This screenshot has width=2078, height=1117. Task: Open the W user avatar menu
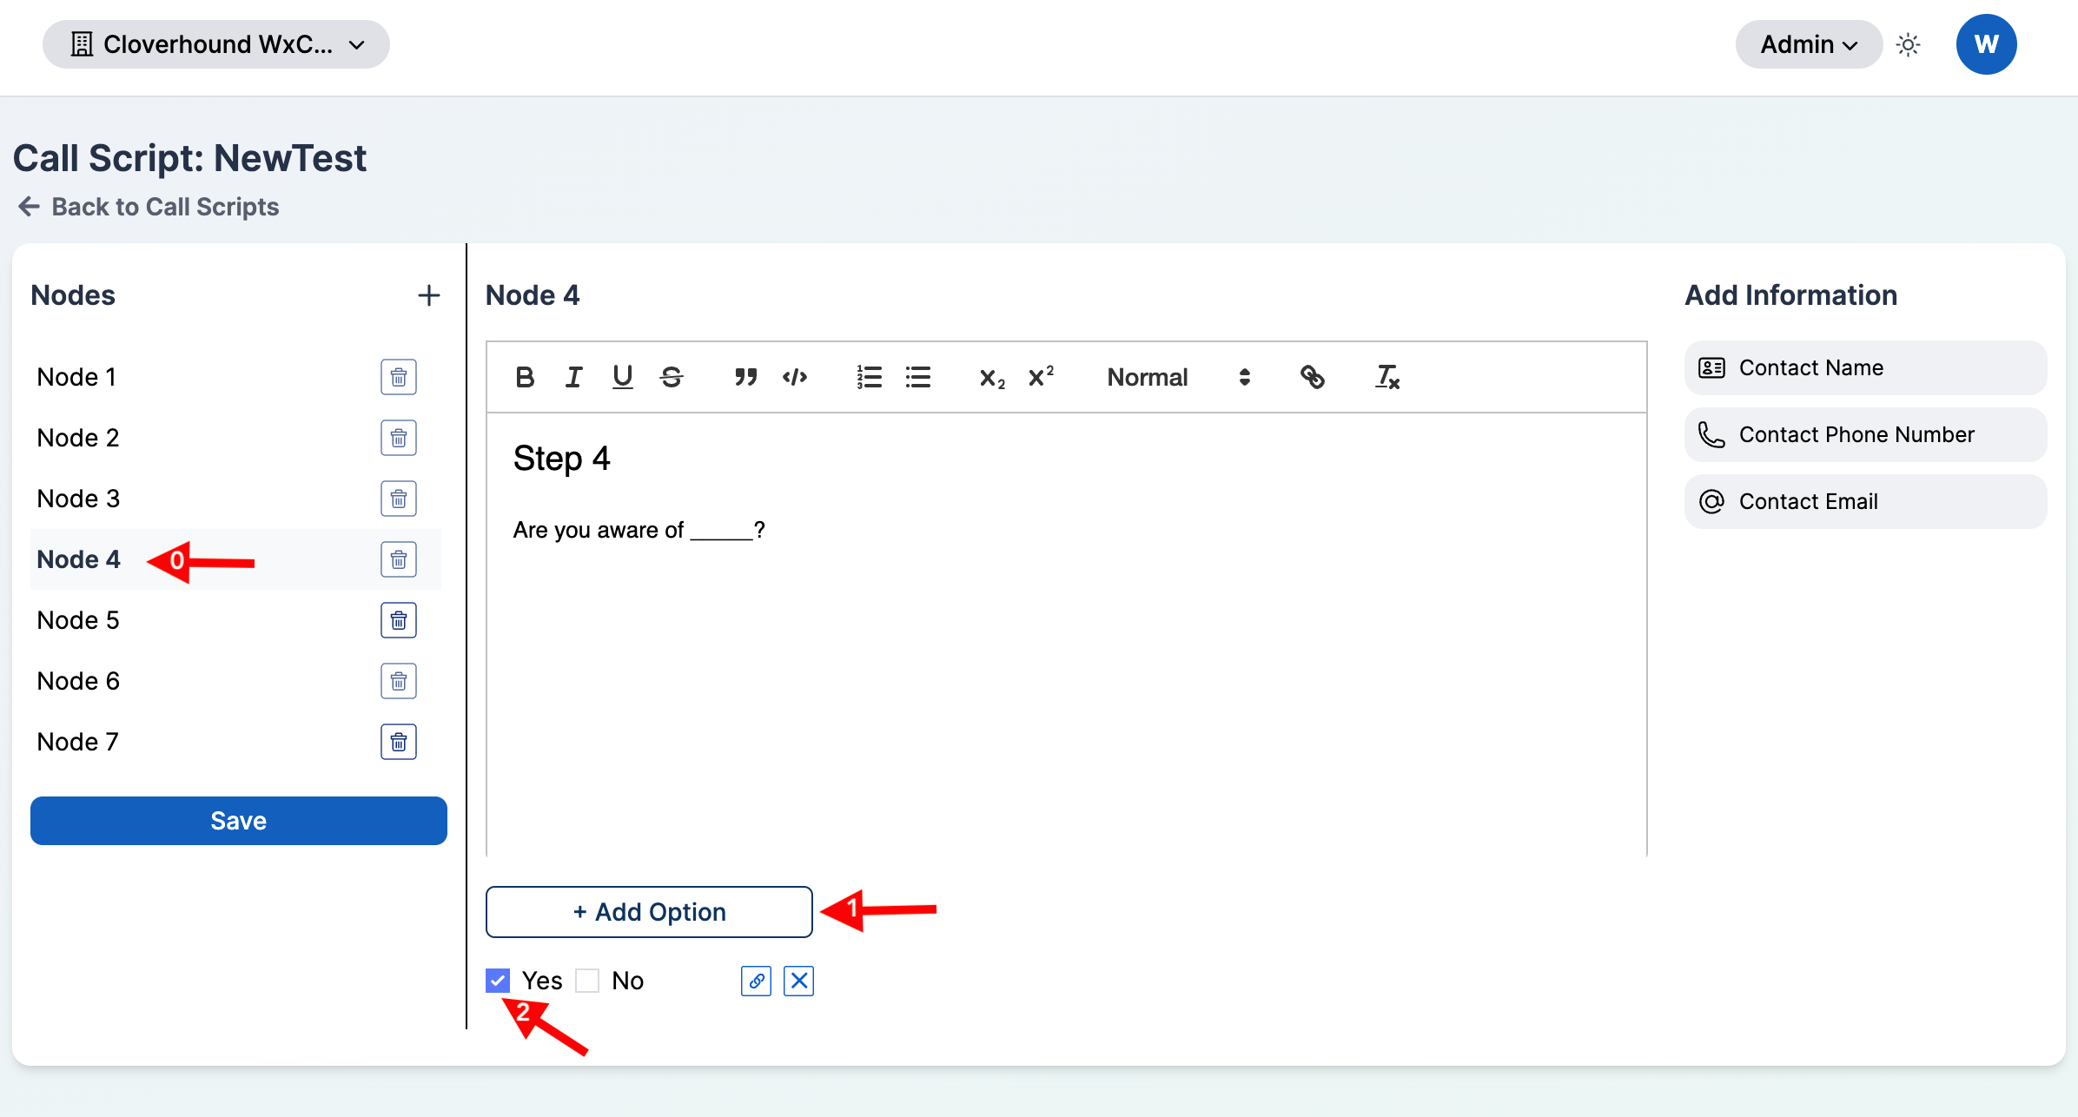click(x=1986, y=44)
